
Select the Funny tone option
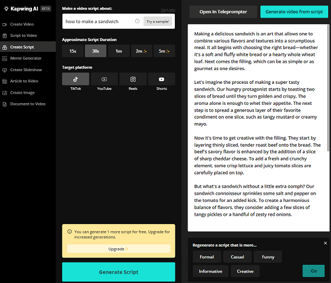click(268, 257)
